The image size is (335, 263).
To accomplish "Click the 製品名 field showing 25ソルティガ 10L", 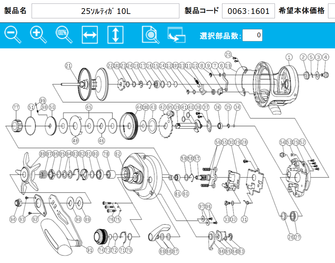I will (x=105, y=11).
